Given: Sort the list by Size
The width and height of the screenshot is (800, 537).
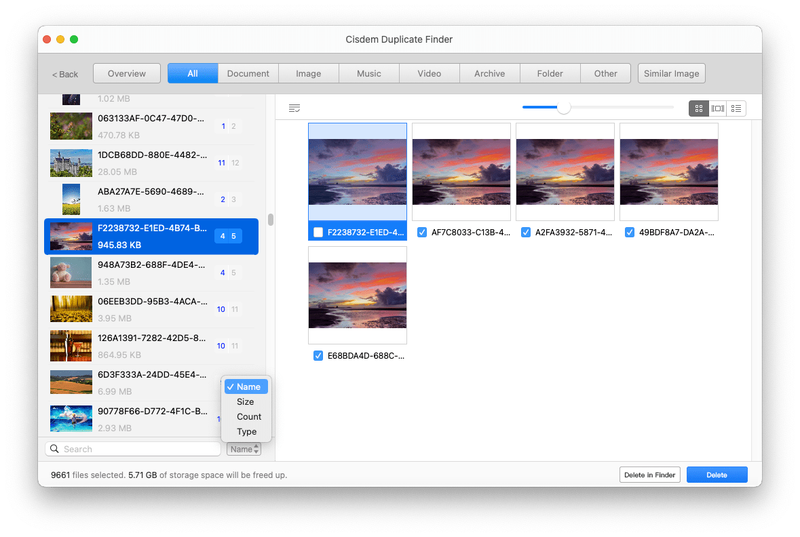Looking at the screenshot, I should pyautogui.click(x=246, y=402).
